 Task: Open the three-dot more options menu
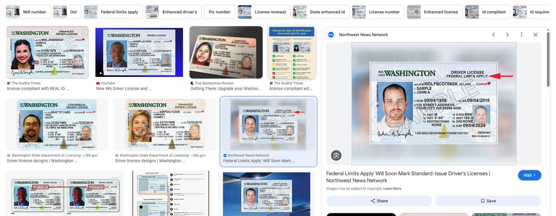(x=522, y=35)
